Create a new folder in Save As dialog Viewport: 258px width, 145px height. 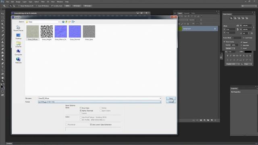(69, 22)
